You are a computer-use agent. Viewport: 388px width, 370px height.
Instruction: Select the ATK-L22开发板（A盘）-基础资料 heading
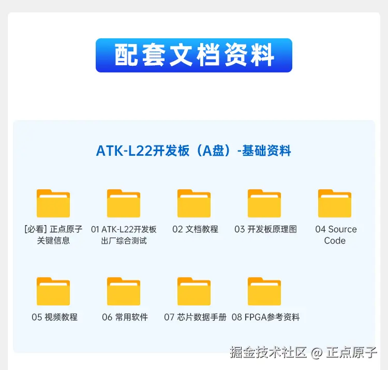coord(193,151)
